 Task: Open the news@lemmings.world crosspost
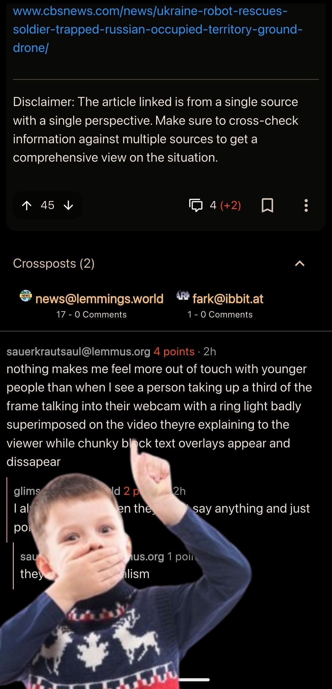(x=99, y=299)
